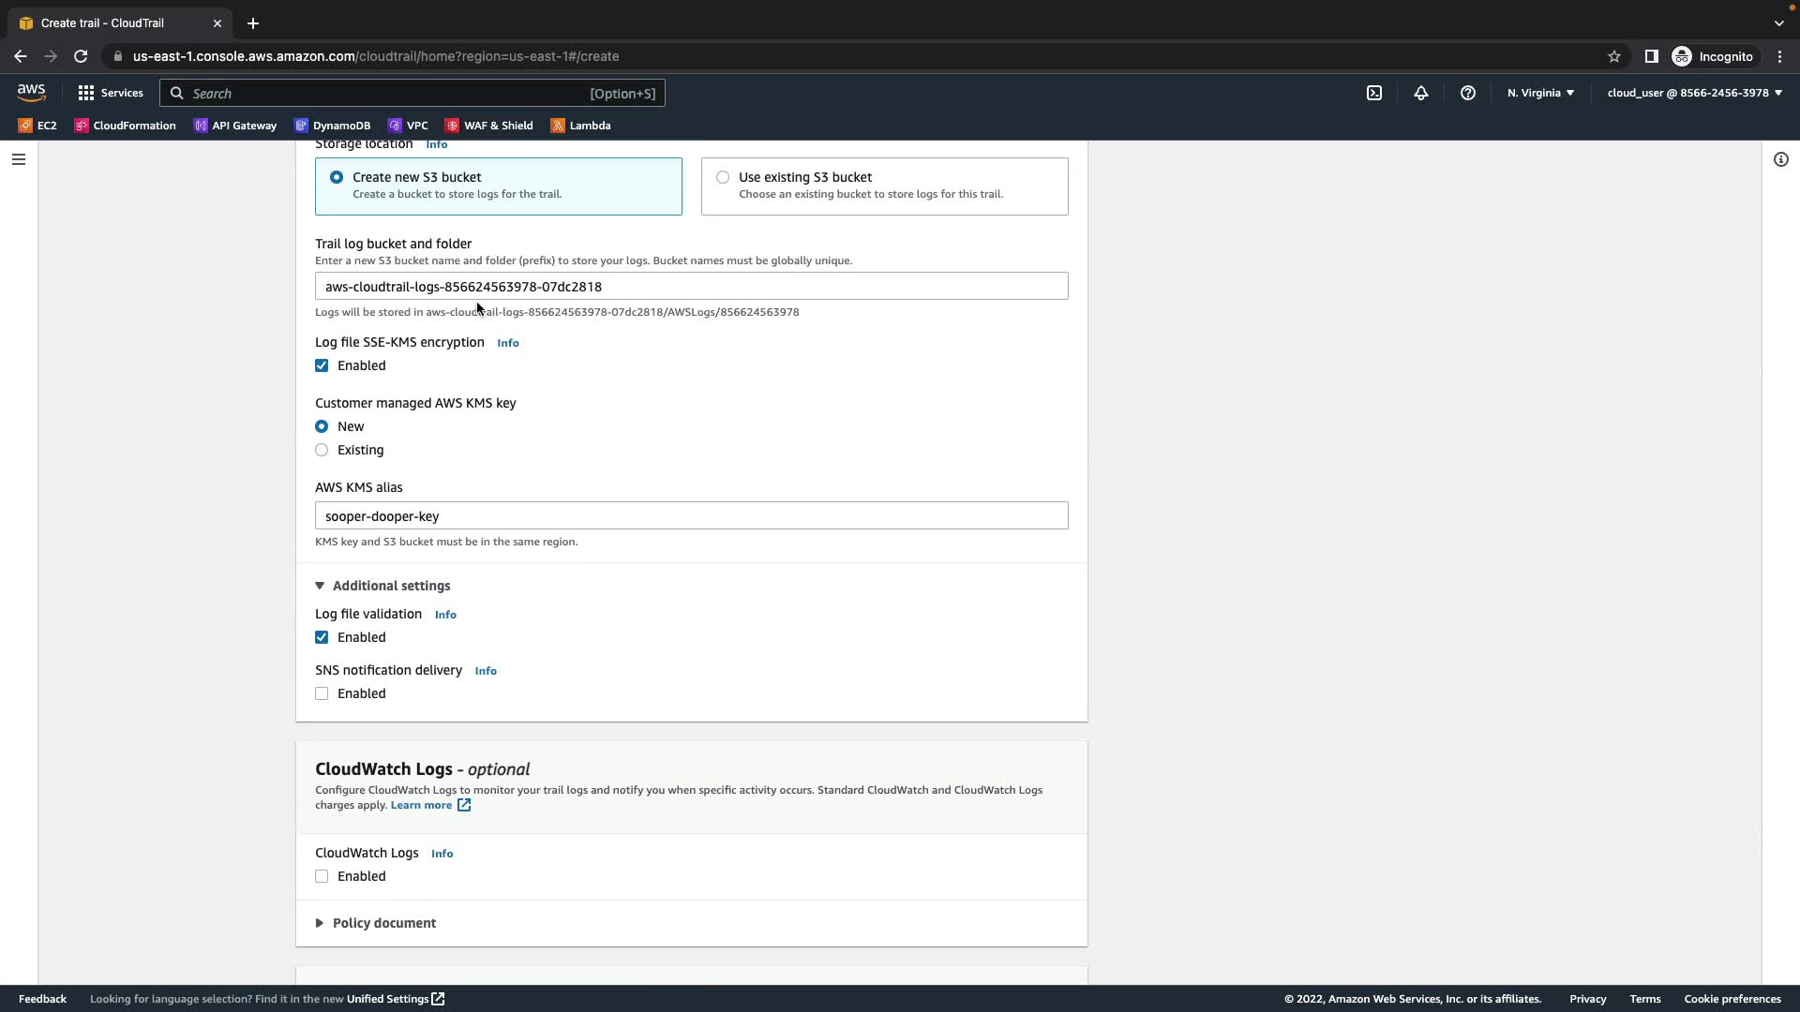1800x1012 pixels.
Task: Click the AWS logo home icon
Action: pyautogui.click(x=31, y=92)
